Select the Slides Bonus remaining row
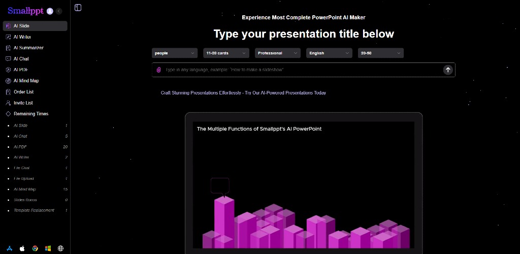Viewport: 520px width, 254px height. click(37, 200)
